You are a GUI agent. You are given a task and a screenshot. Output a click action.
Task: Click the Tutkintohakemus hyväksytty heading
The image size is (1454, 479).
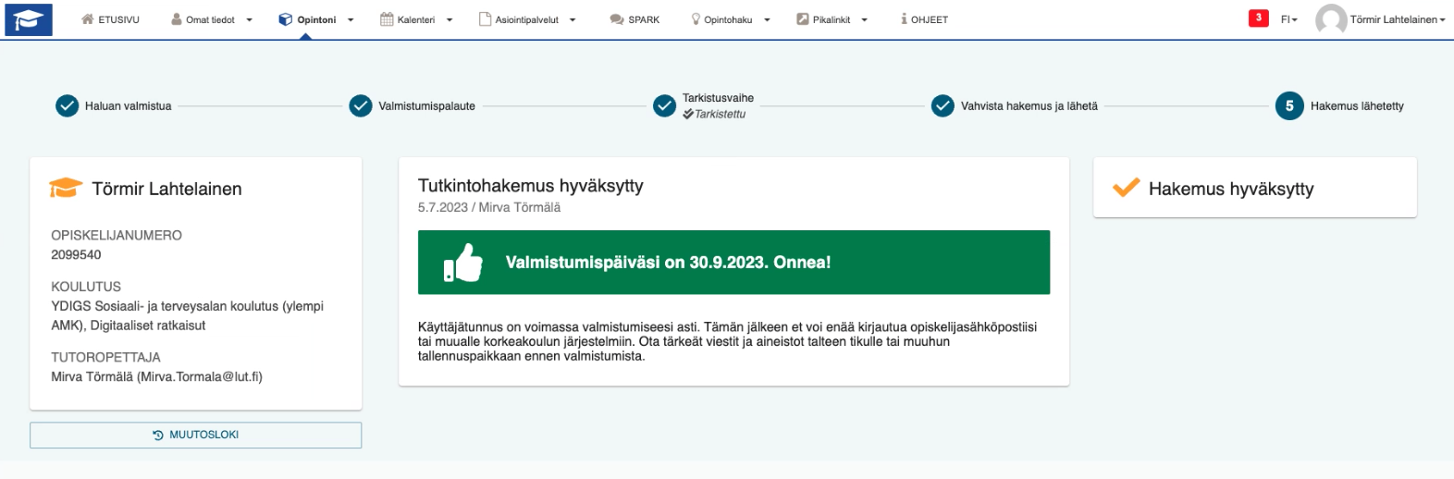(x=531, y=186)
